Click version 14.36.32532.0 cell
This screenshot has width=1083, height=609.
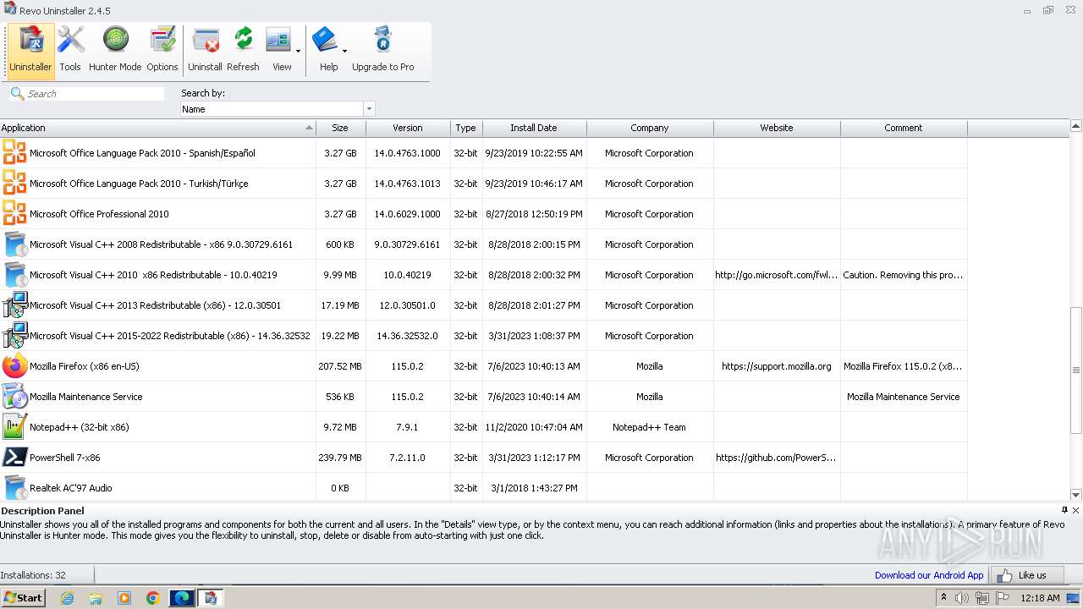click(408, 336)
